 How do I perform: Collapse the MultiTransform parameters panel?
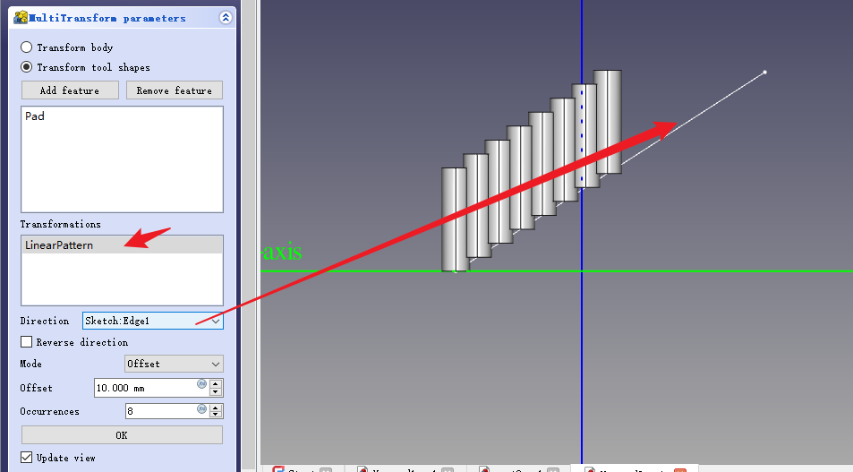point(225,17)
